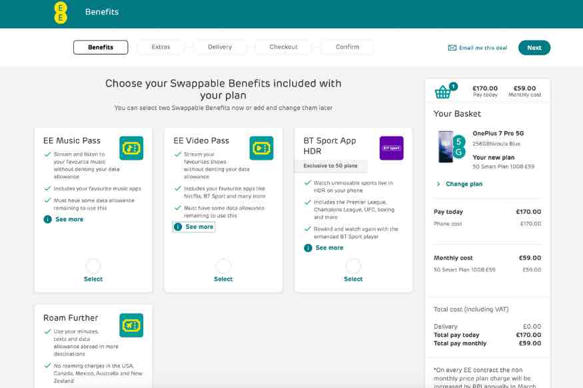Click Select label under BT Sport App
Viewport: 583px width, 388px height.
click(x=353, y=280)
